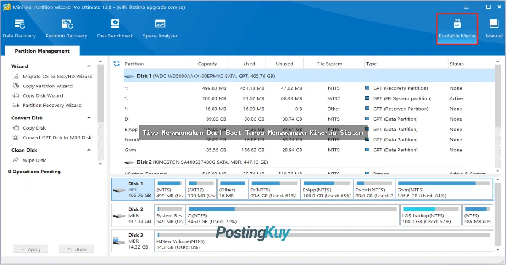Select partition D: row in list
This screenshot has height=265, width=506.
[309, 119]
